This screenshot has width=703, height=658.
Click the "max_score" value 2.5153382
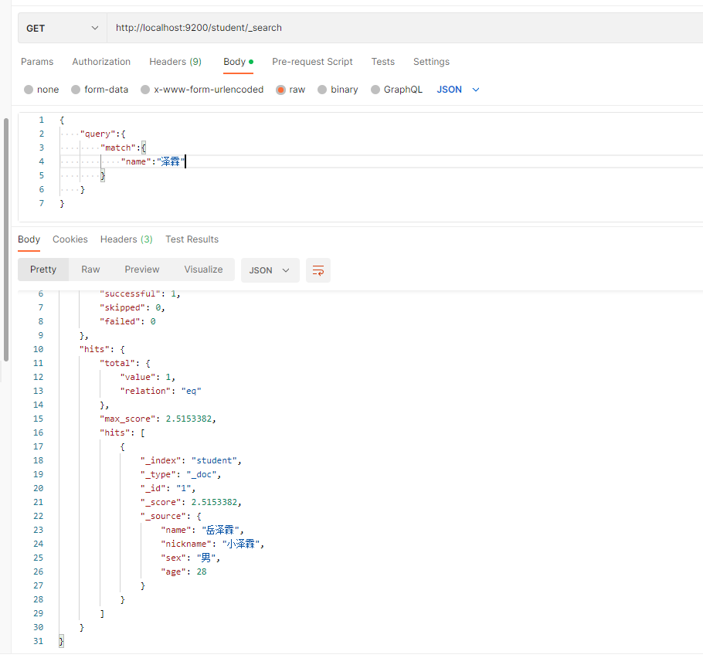click(x=188, y=419)
